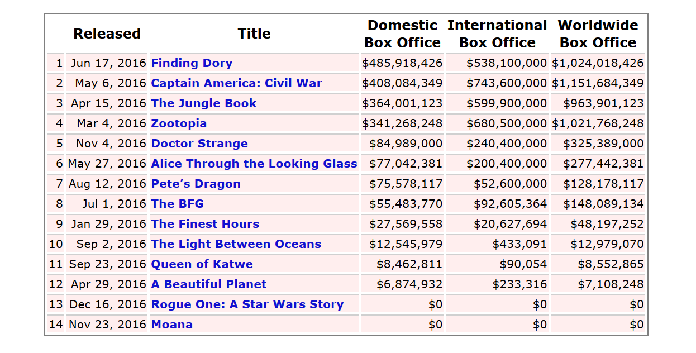Select the Zootopia movie link
The height and width of the screenshot is (353, 696).
click(x=179, y=123)
